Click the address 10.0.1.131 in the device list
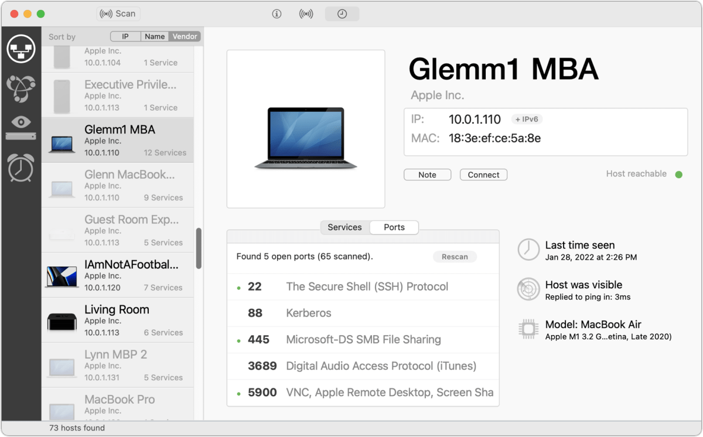This screenshot has width=703, height=437. 103,378
